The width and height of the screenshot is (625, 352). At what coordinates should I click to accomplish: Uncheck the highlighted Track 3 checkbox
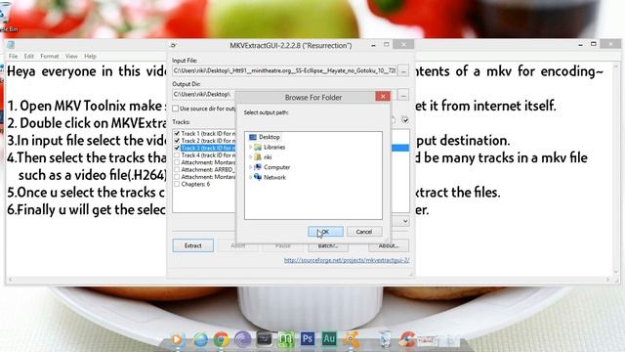177,148
